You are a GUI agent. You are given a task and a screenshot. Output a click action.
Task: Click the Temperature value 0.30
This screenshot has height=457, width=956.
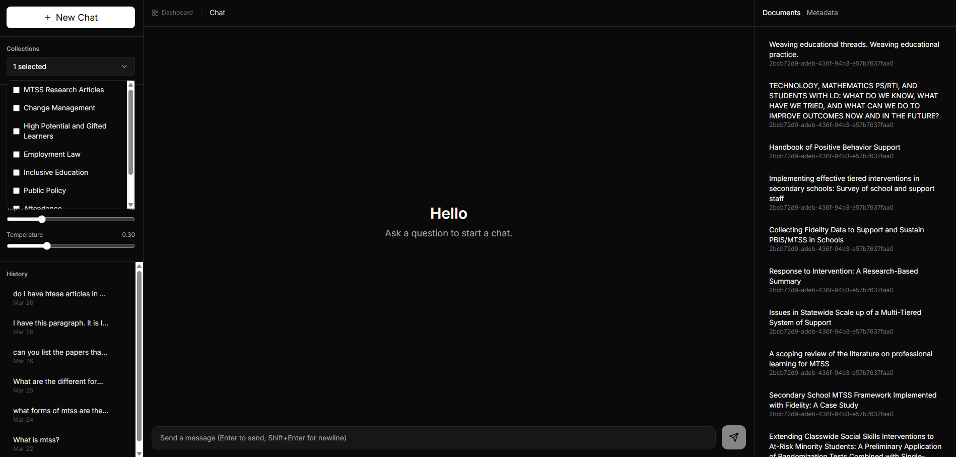[128, 235]
